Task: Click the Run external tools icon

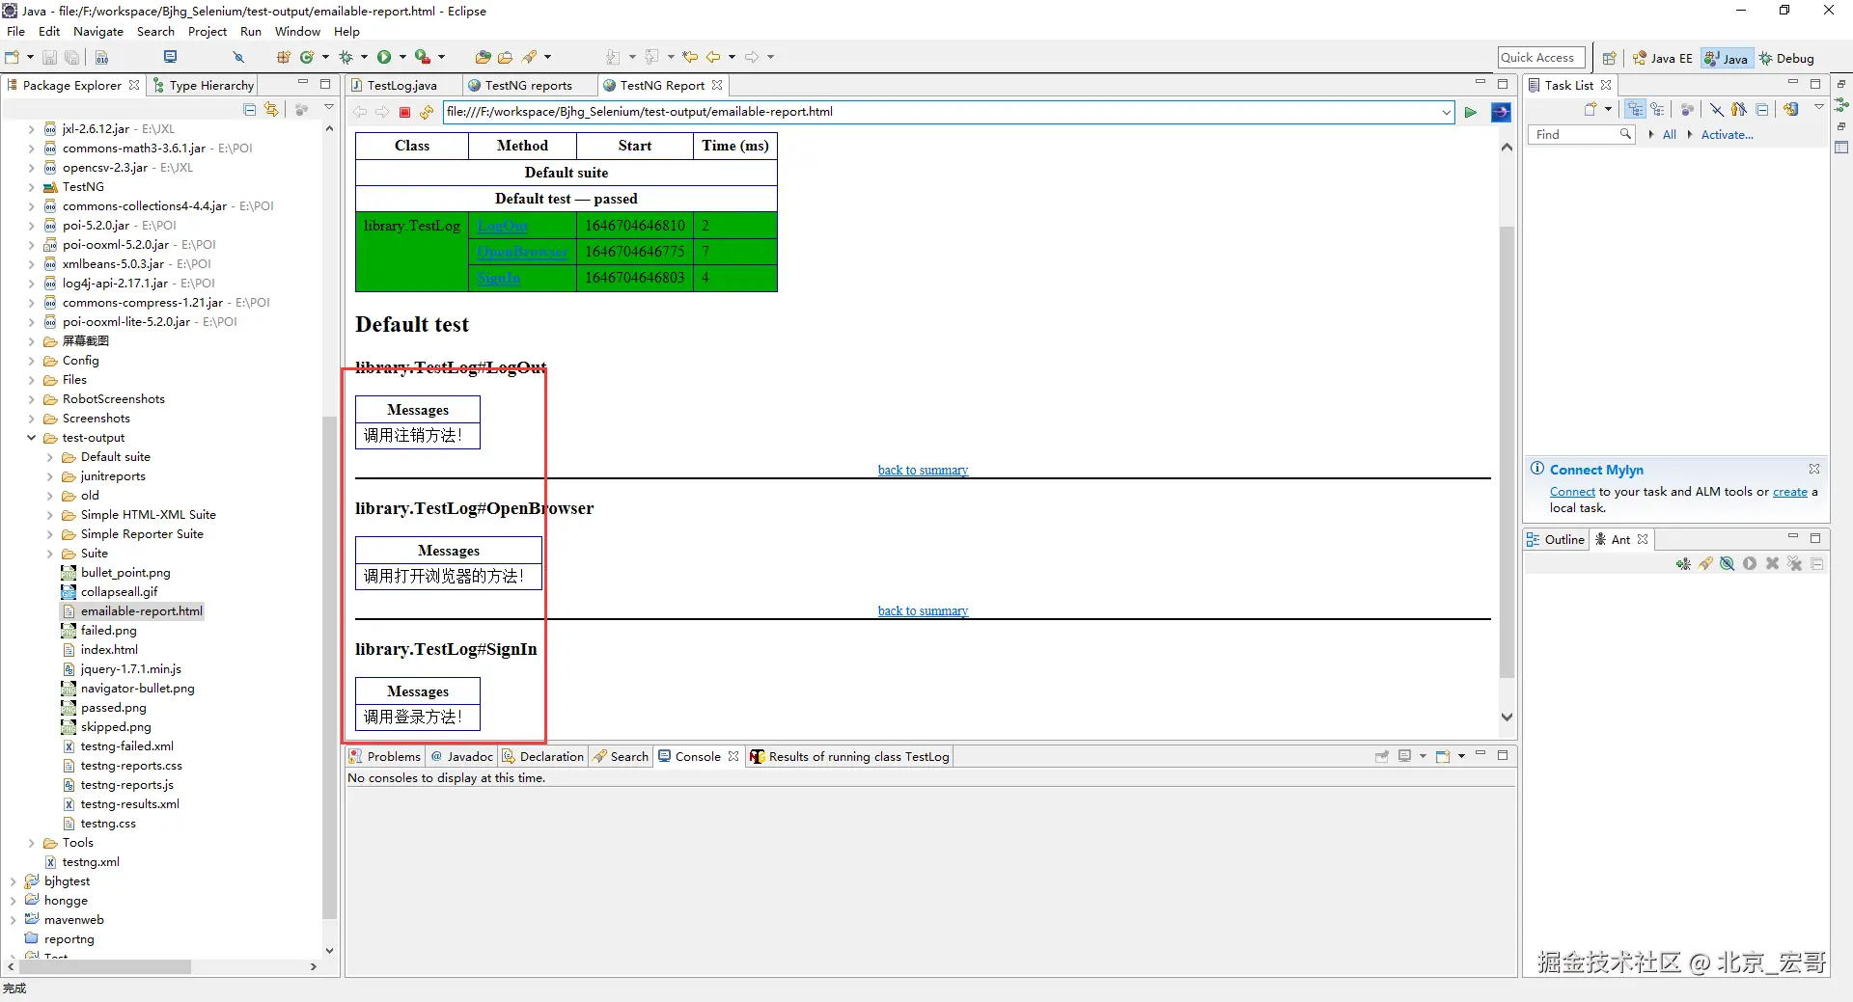Action: 423,57
